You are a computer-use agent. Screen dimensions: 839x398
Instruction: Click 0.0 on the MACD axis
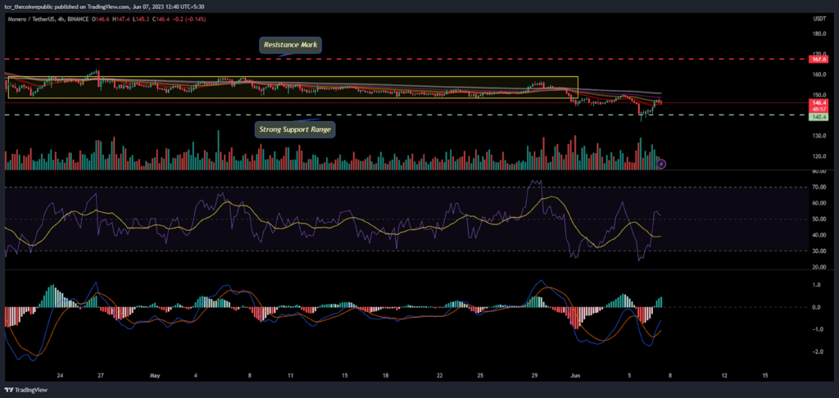click(819, 308)
